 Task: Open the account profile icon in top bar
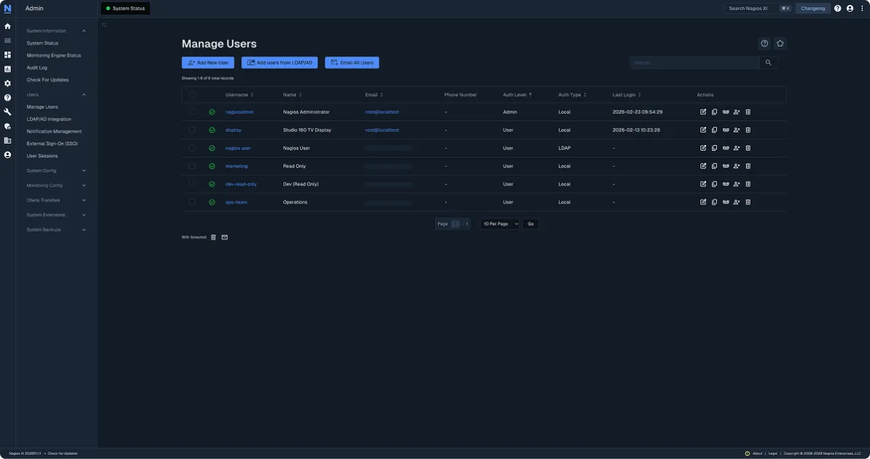point(848,7)
